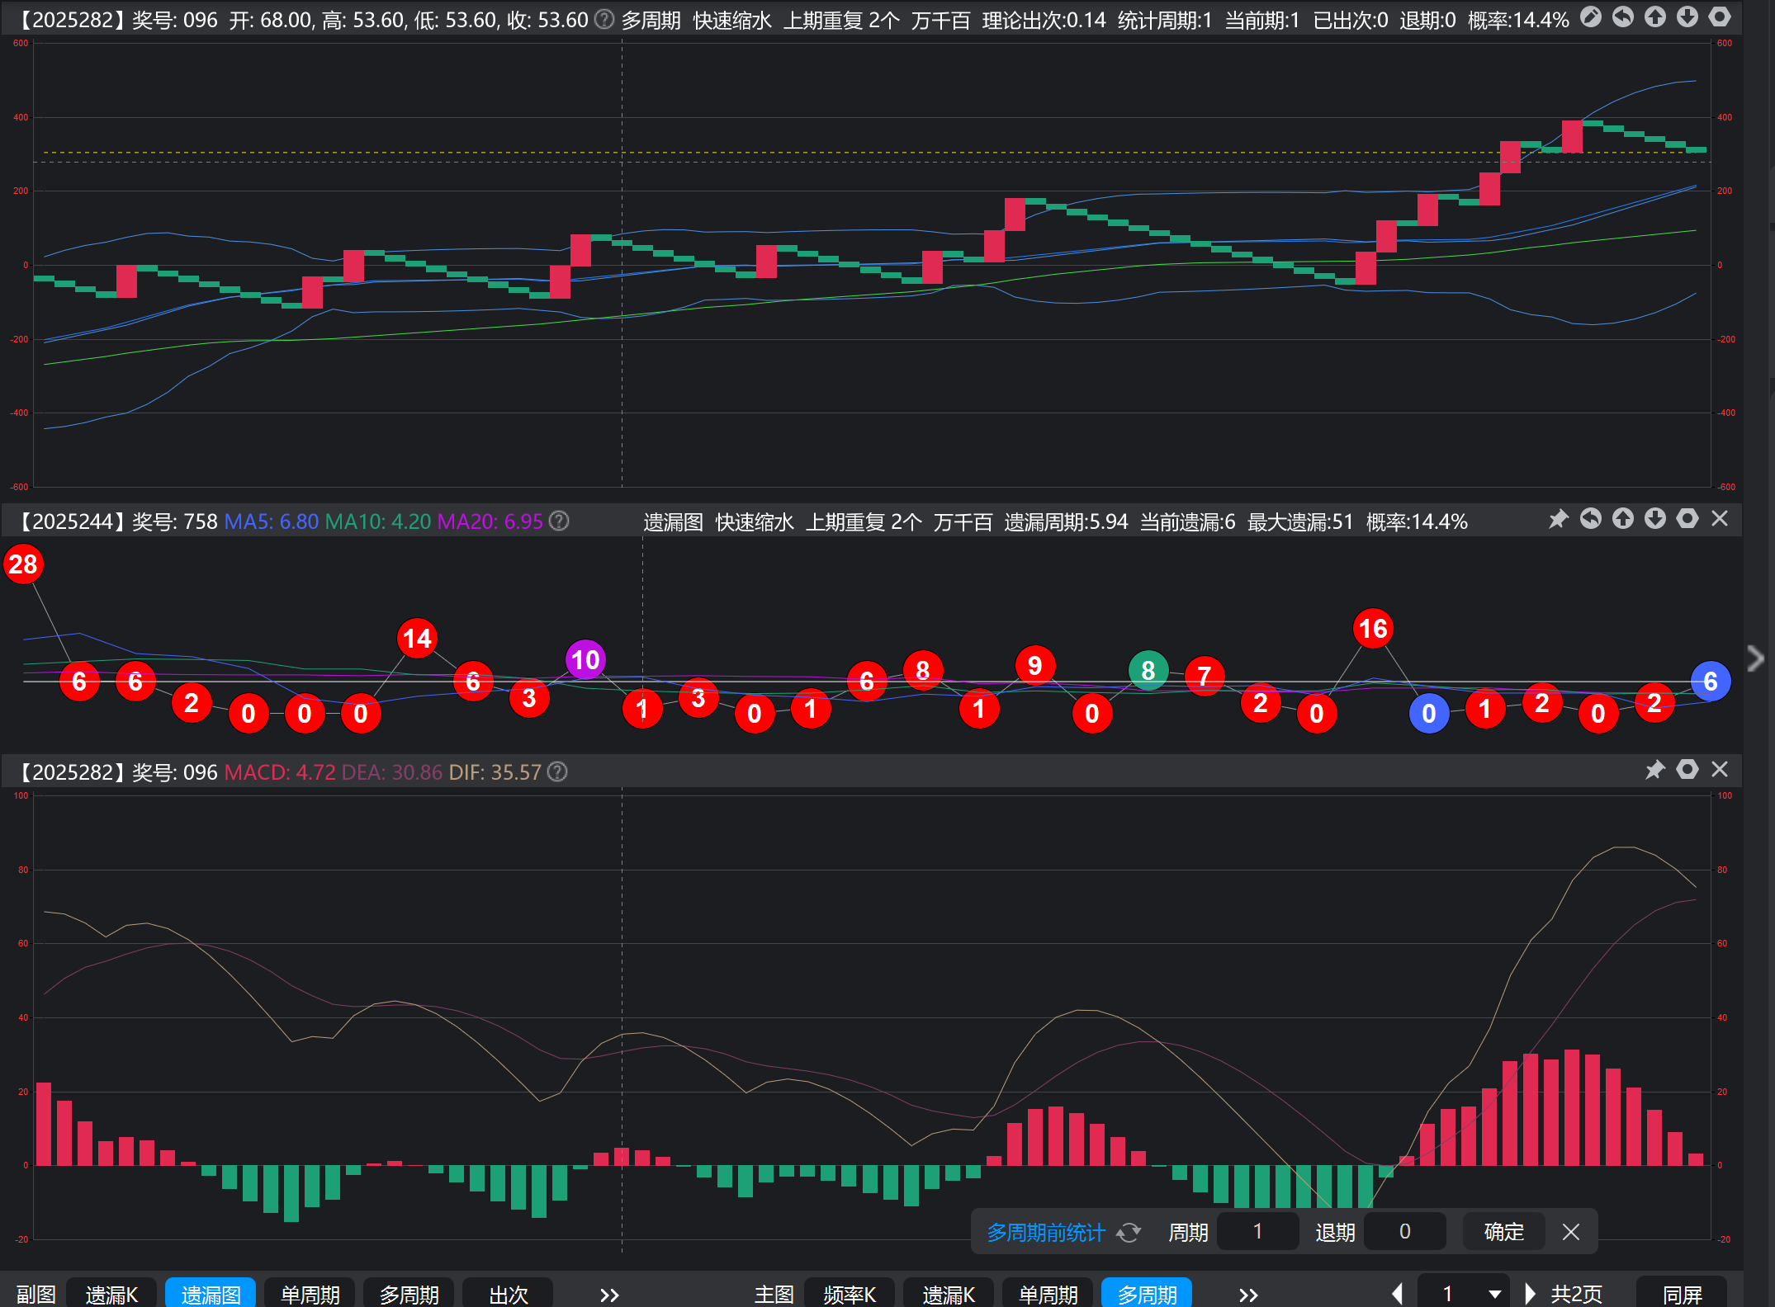Select the 频率K tab in the main chart bar
The image size is (1775, 1307).
click(850, 1294)
